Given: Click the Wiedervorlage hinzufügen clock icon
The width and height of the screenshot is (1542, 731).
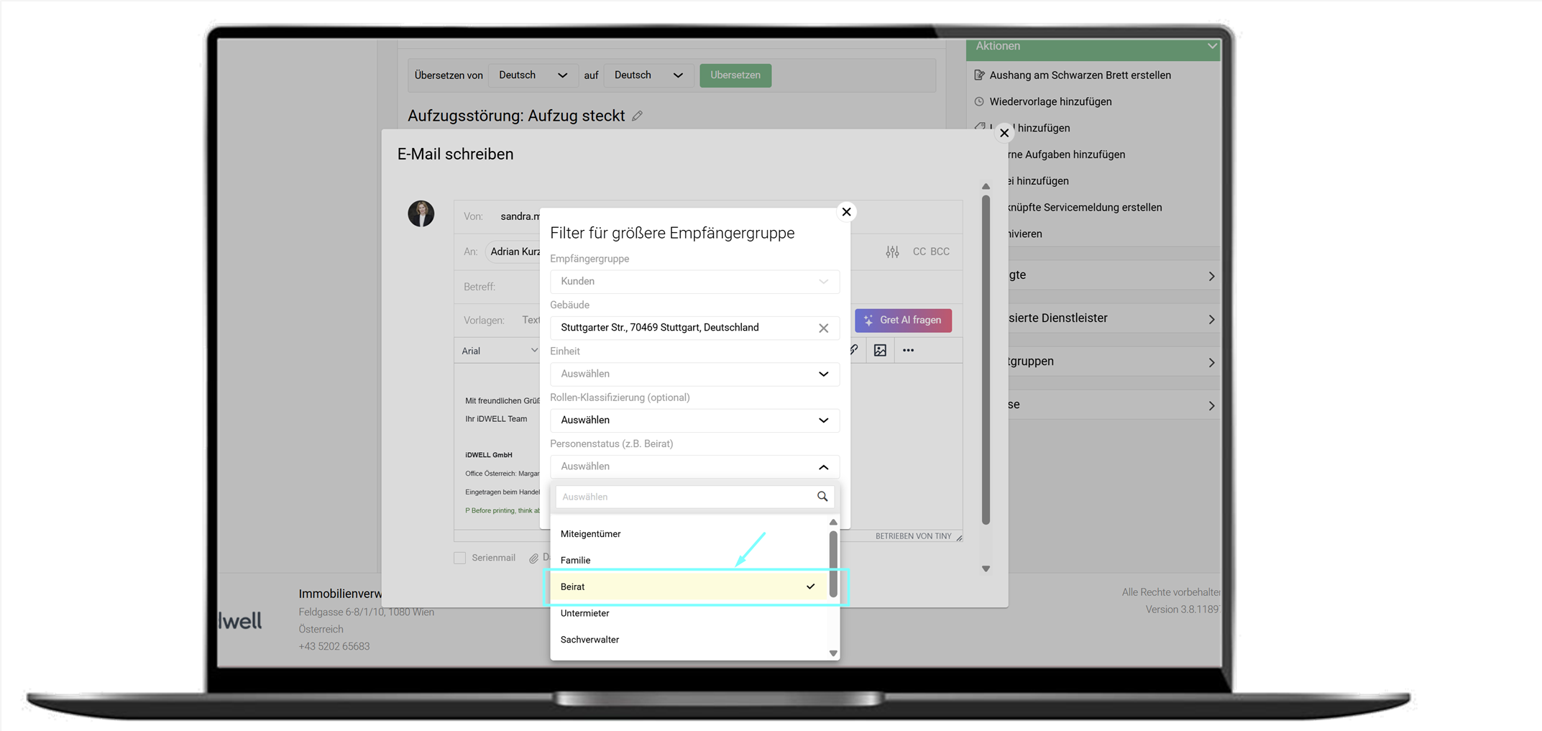Looking at the screenshot, I should pyautogui.click(x=979, y=101).
